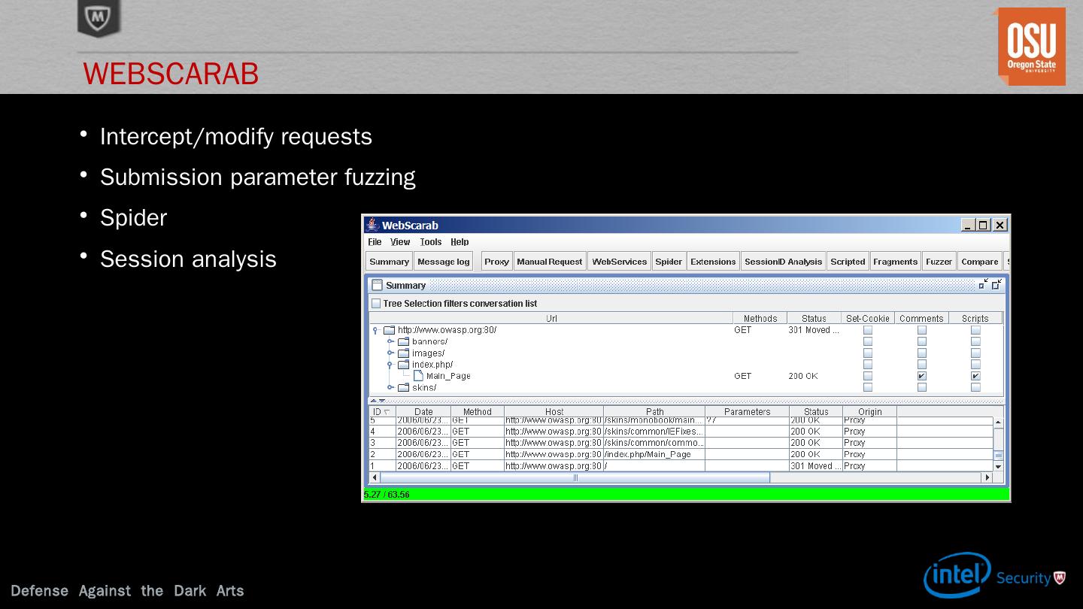Open the Tools menu
Image resolution: width=1083 pixels, height=609 pixels.
click(x=431, y=242)
